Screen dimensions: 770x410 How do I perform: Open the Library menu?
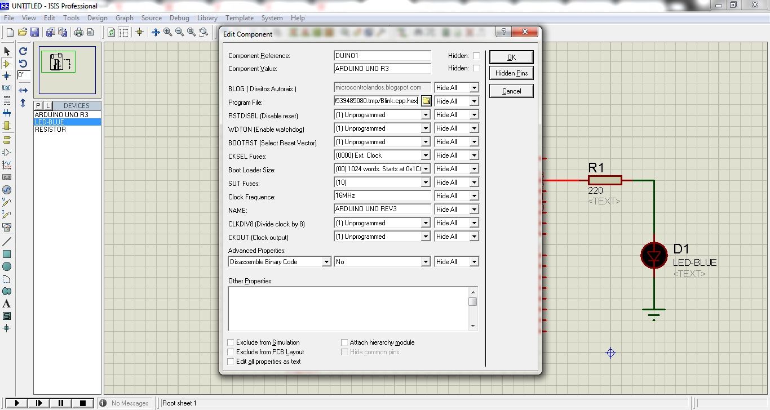tap(207, 17)
